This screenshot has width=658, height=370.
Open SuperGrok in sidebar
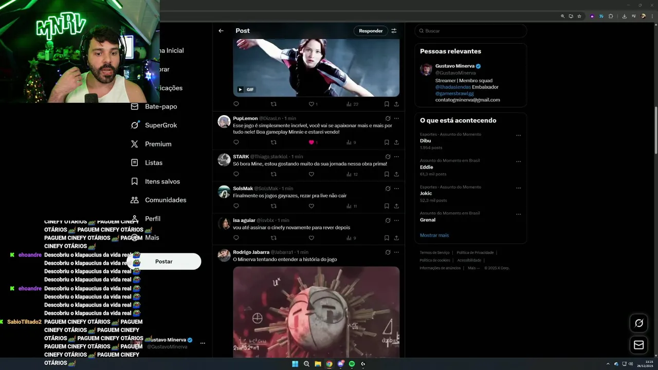[x=154, y=125]
